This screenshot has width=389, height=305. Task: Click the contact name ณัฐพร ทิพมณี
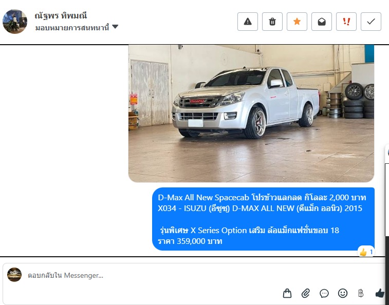(61, 15)
